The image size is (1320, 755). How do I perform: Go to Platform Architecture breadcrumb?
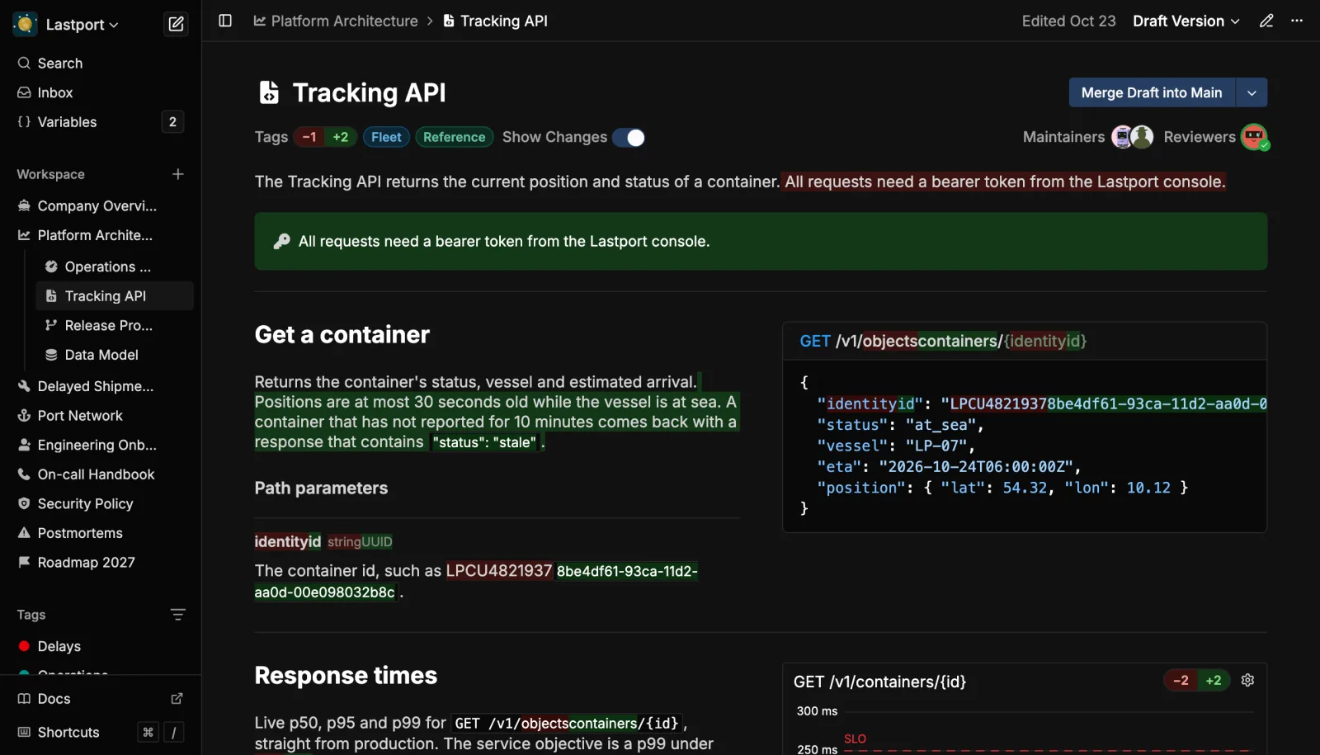(x=336, y=21)
